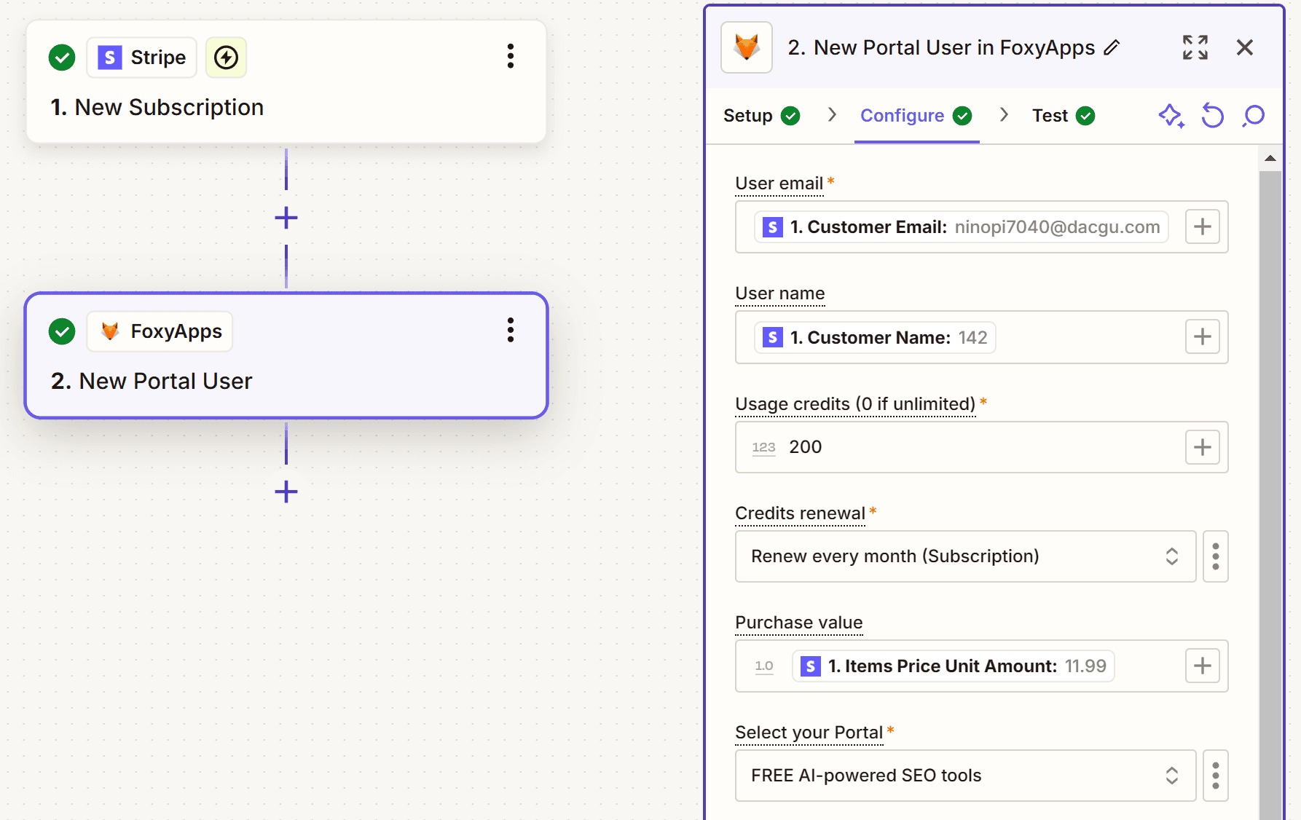The image size is (1301, 820).
Task: Select the Customer Name data pill
Action: [875, 337]
